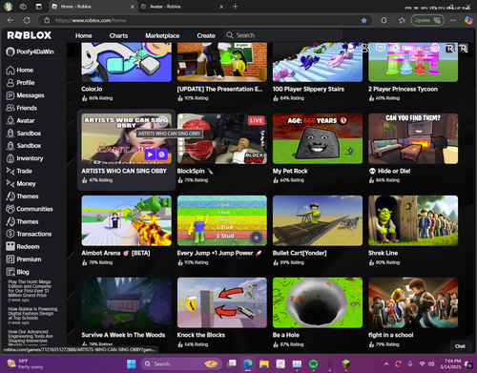Viewport: 477px width, 373px height.
Task: Open browser settings and more menu
Action: [453, 20]
